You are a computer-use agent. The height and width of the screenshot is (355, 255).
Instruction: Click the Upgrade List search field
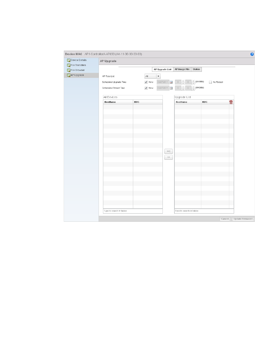(204, 211)
